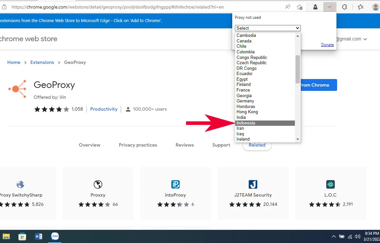Add page to favorites star icon
The height and width of the screenshot is (243, 380).
(x=300, y=7)
